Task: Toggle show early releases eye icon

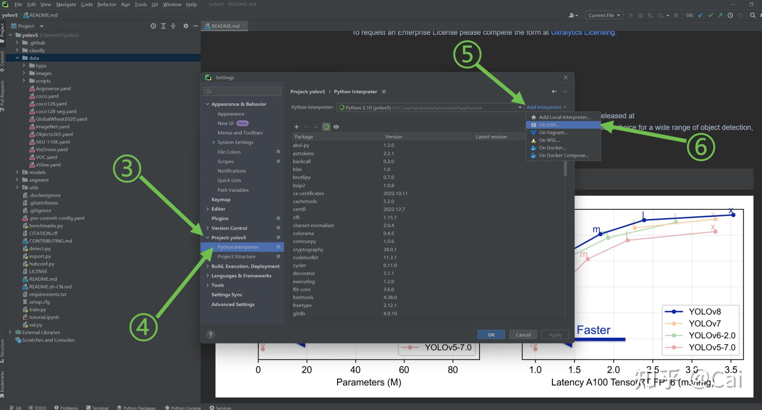Action: (x=336, y=127)
